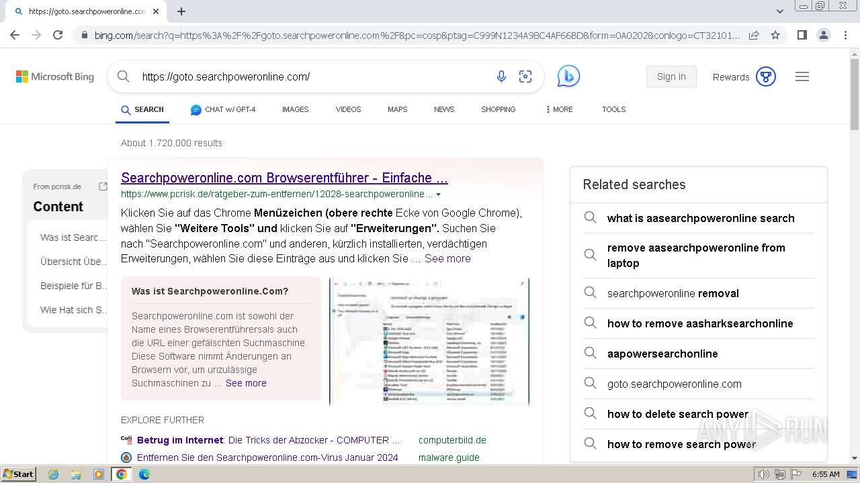Select related search what is aasearchpoweronline search
Image resolution: width=860 pixels, height=483 pixels.
699,218
